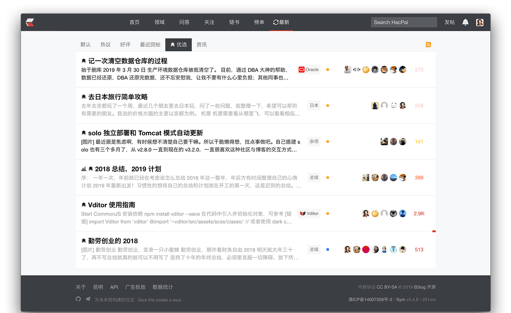
Task: Open the user avatar menu
Action: (479, 22)
